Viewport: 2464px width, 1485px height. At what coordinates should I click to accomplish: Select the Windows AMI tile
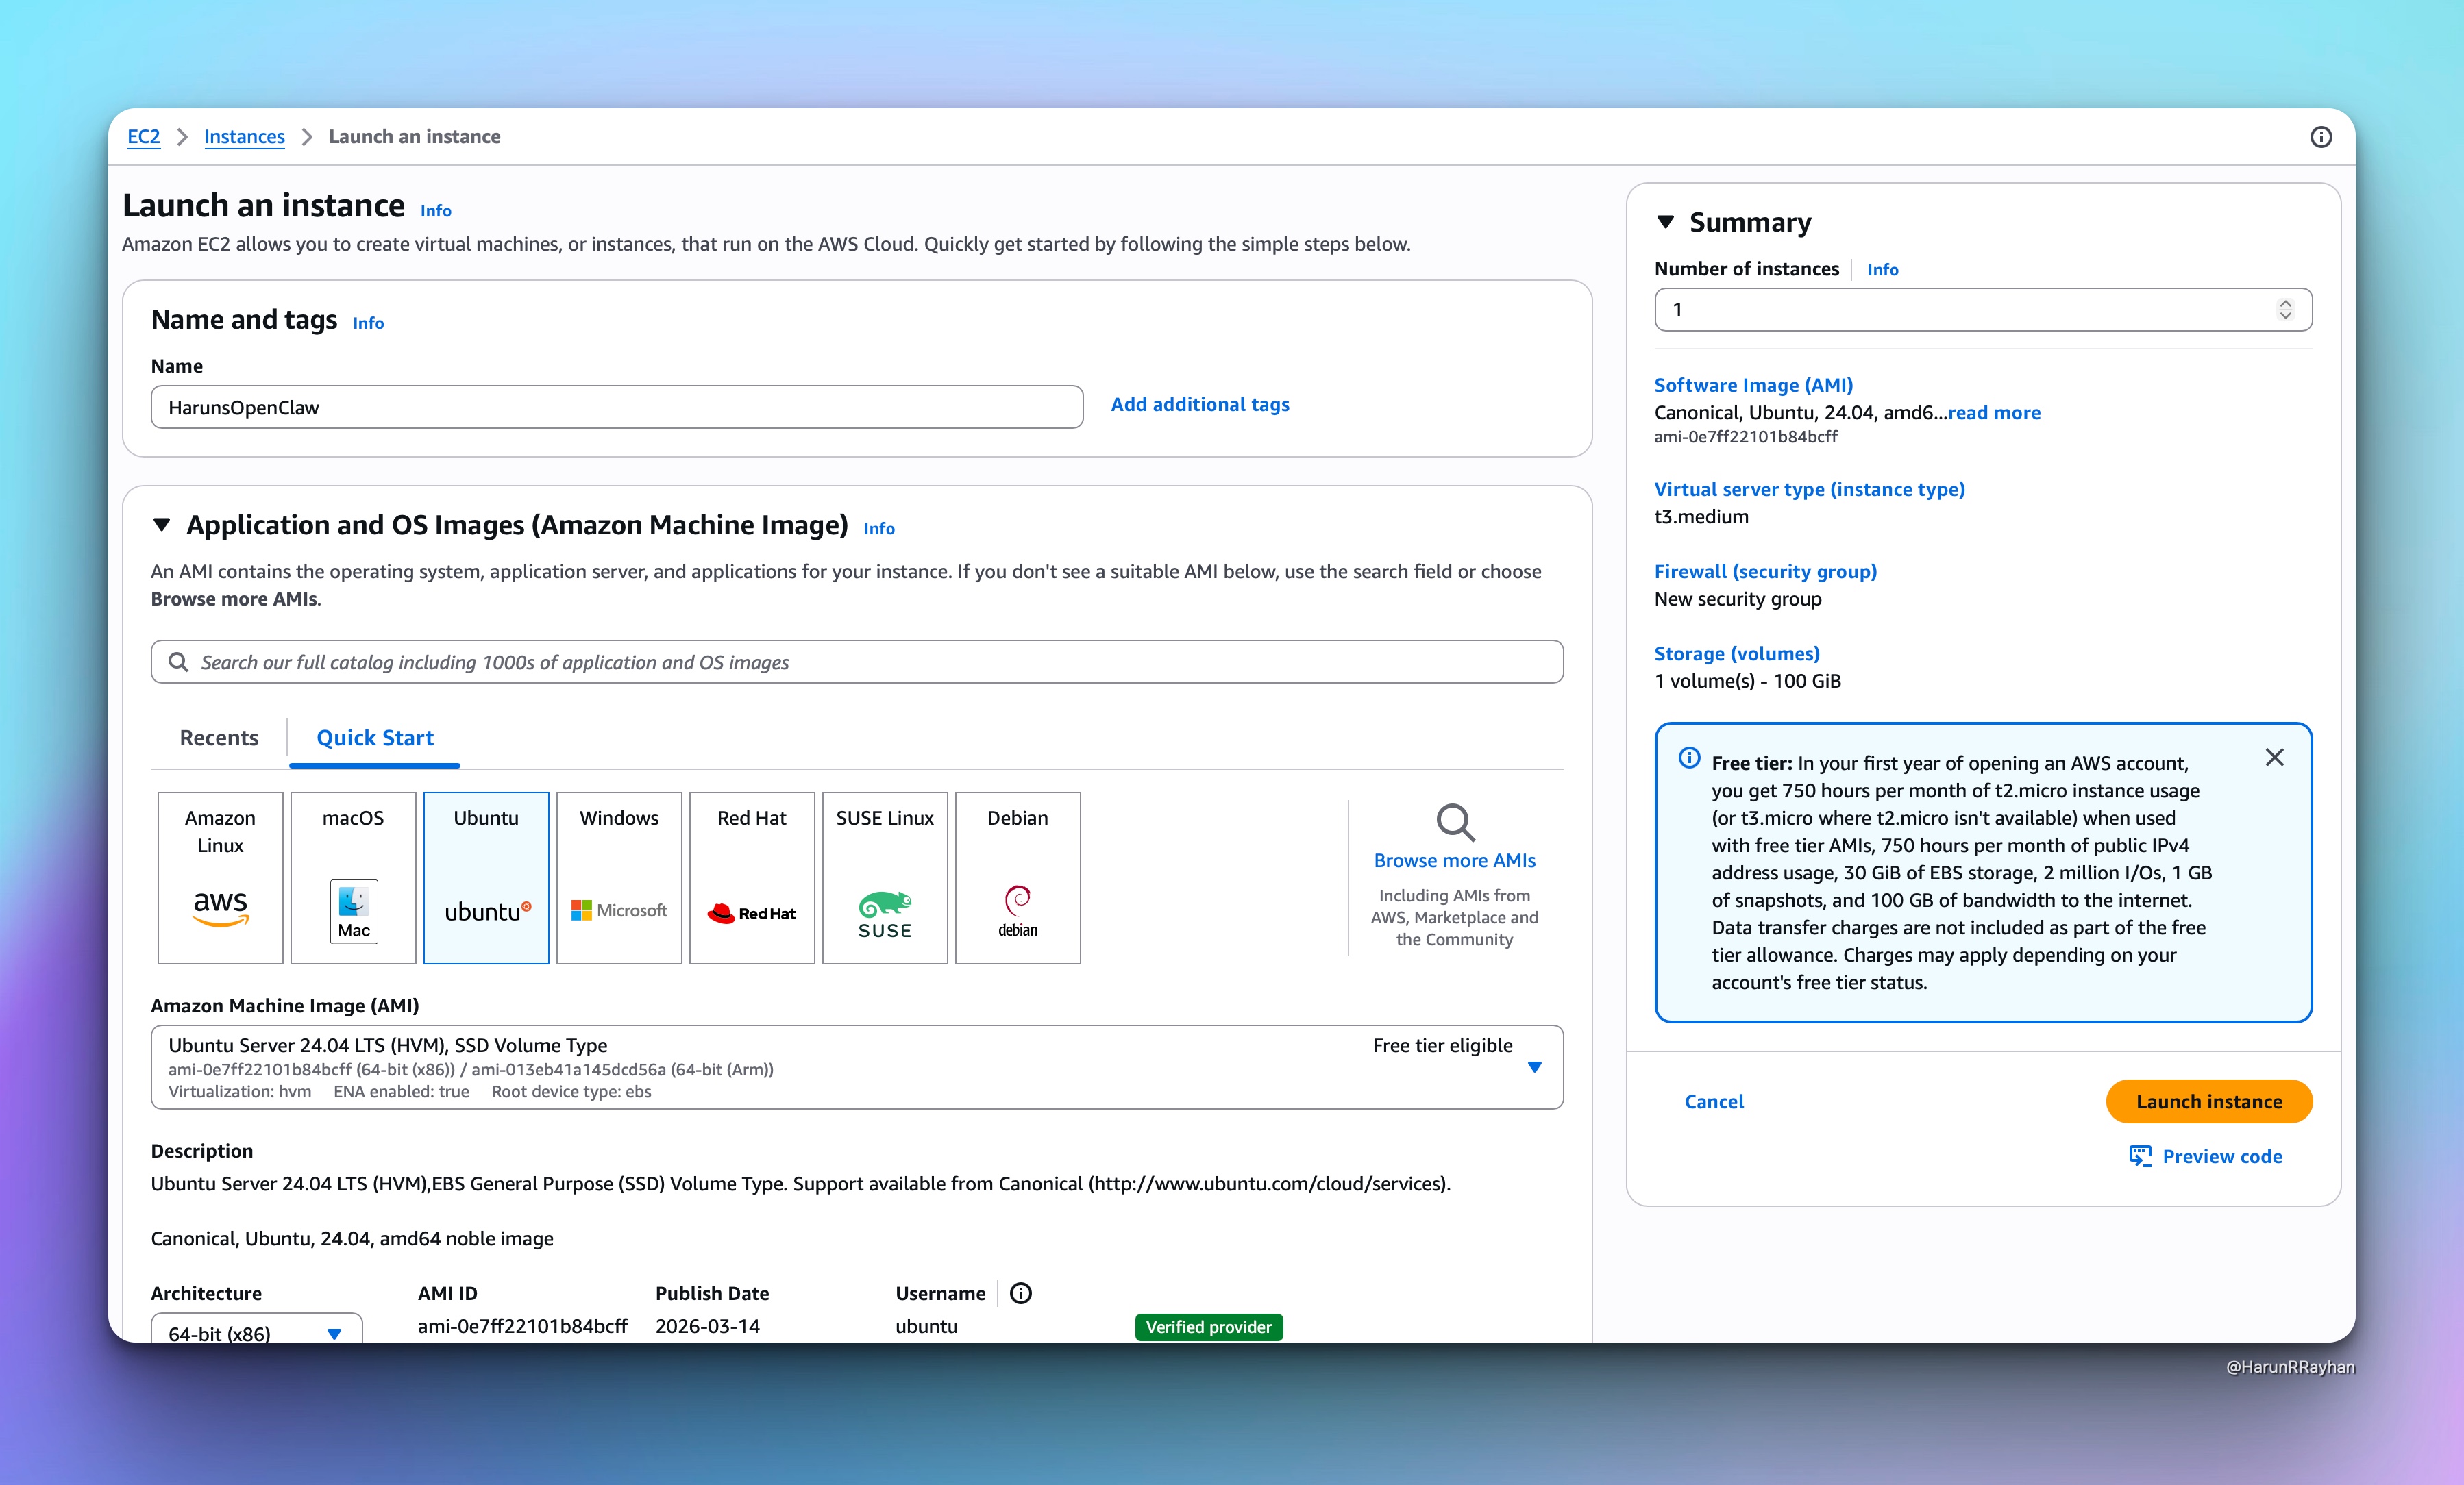coord(619,877)
